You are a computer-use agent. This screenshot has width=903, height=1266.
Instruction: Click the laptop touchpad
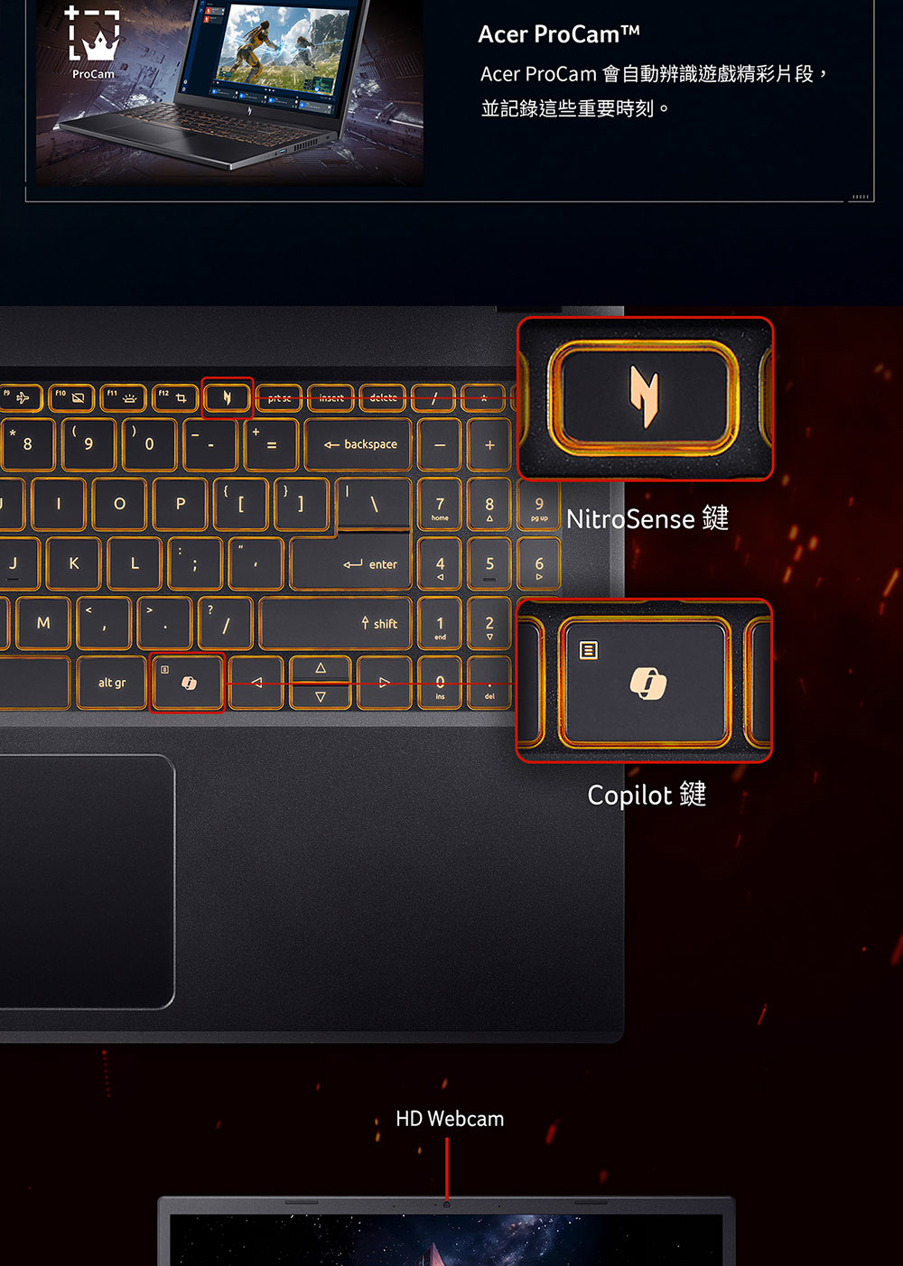[87, 881]
